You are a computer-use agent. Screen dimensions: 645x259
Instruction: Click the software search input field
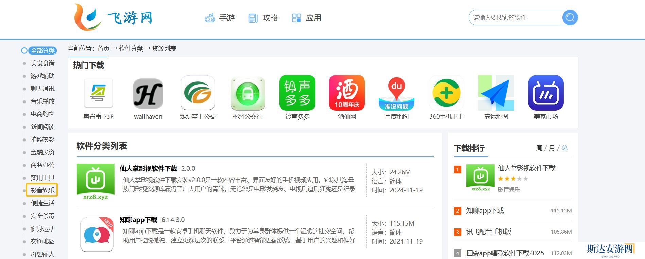[x=515, y=18]
